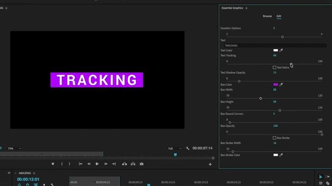332x186 pixels.
Task: Open the Full playback resolution dropdown
Action: [x=175, y=148]
